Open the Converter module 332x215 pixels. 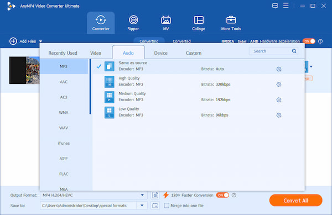point(101,23)
